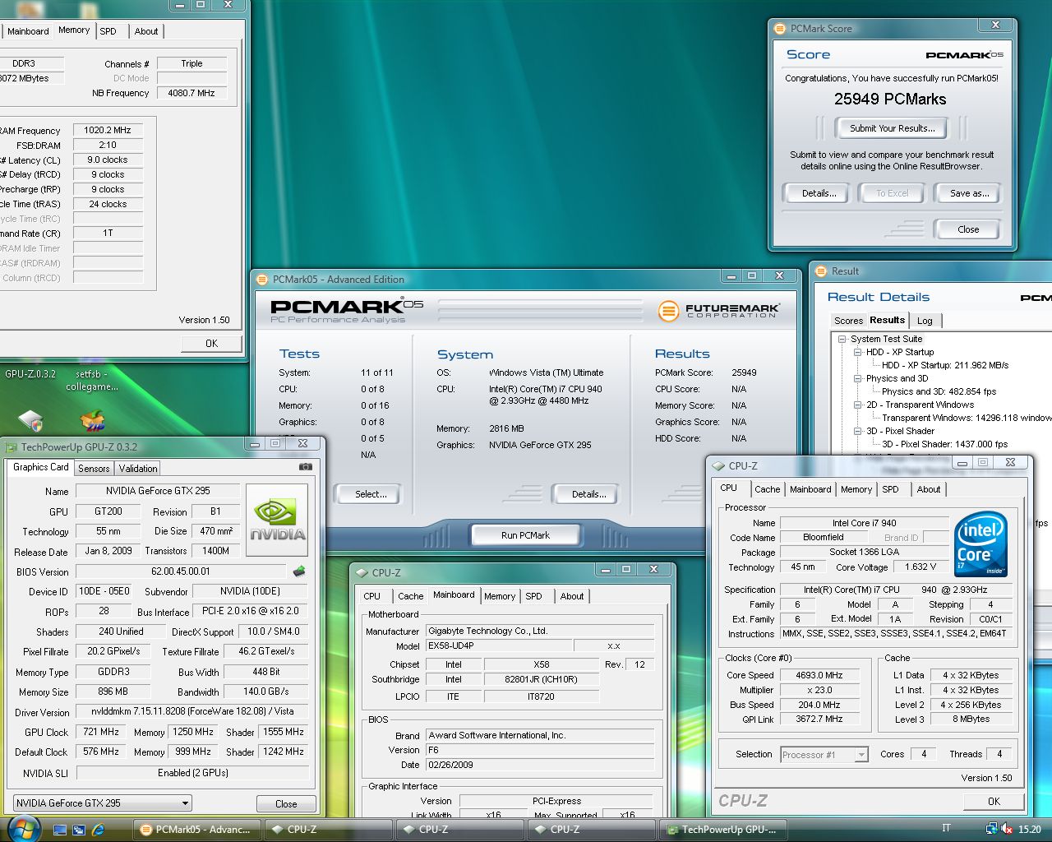
Task: Click Submit Your Results button
Action: (x=892, y=128)
